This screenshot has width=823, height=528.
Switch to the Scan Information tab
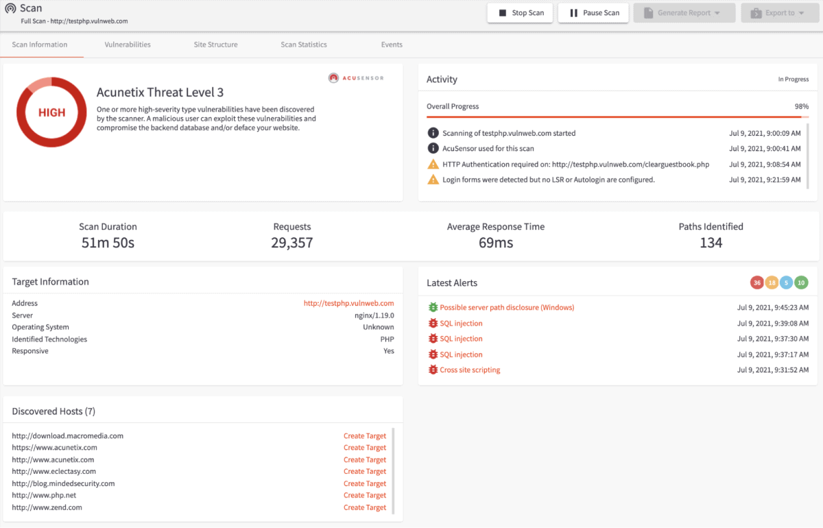(x=40, y=45)
